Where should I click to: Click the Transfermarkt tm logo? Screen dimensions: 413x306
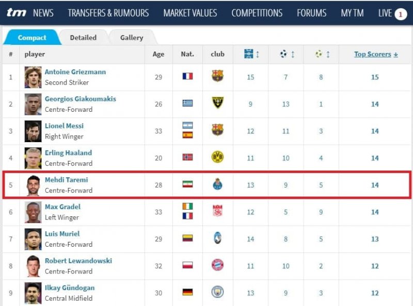[x=17, y=13]
